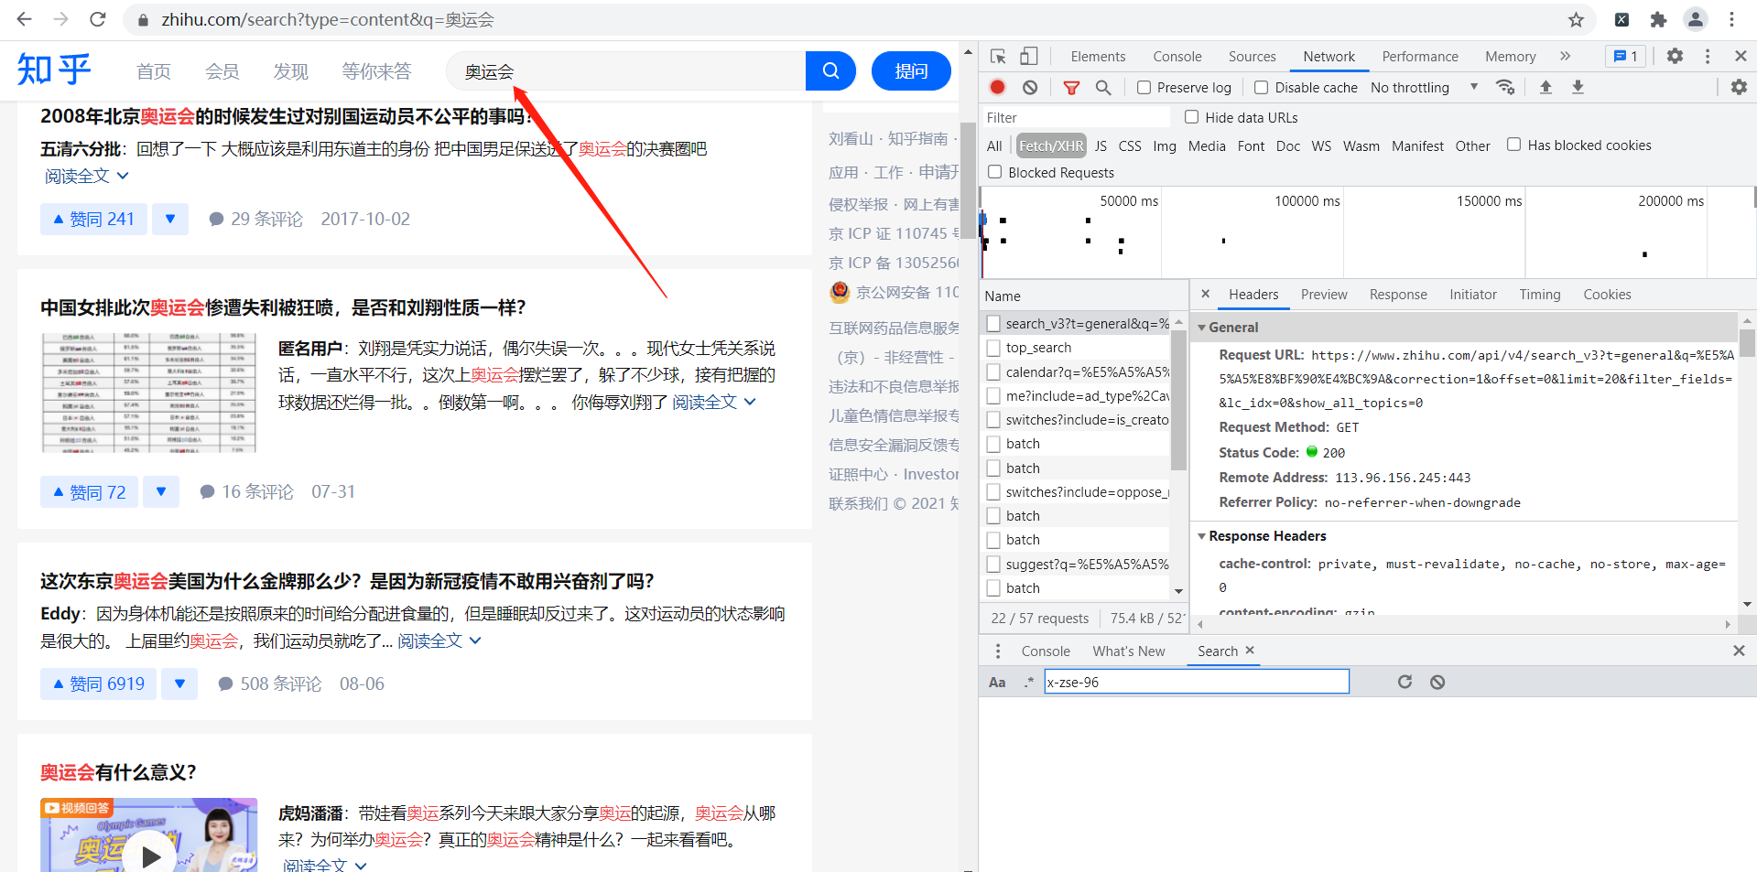The width and height of the screenshot is (1757, 872).
Task: Open the issues counter badge
Action: (x=1626, y=57)
